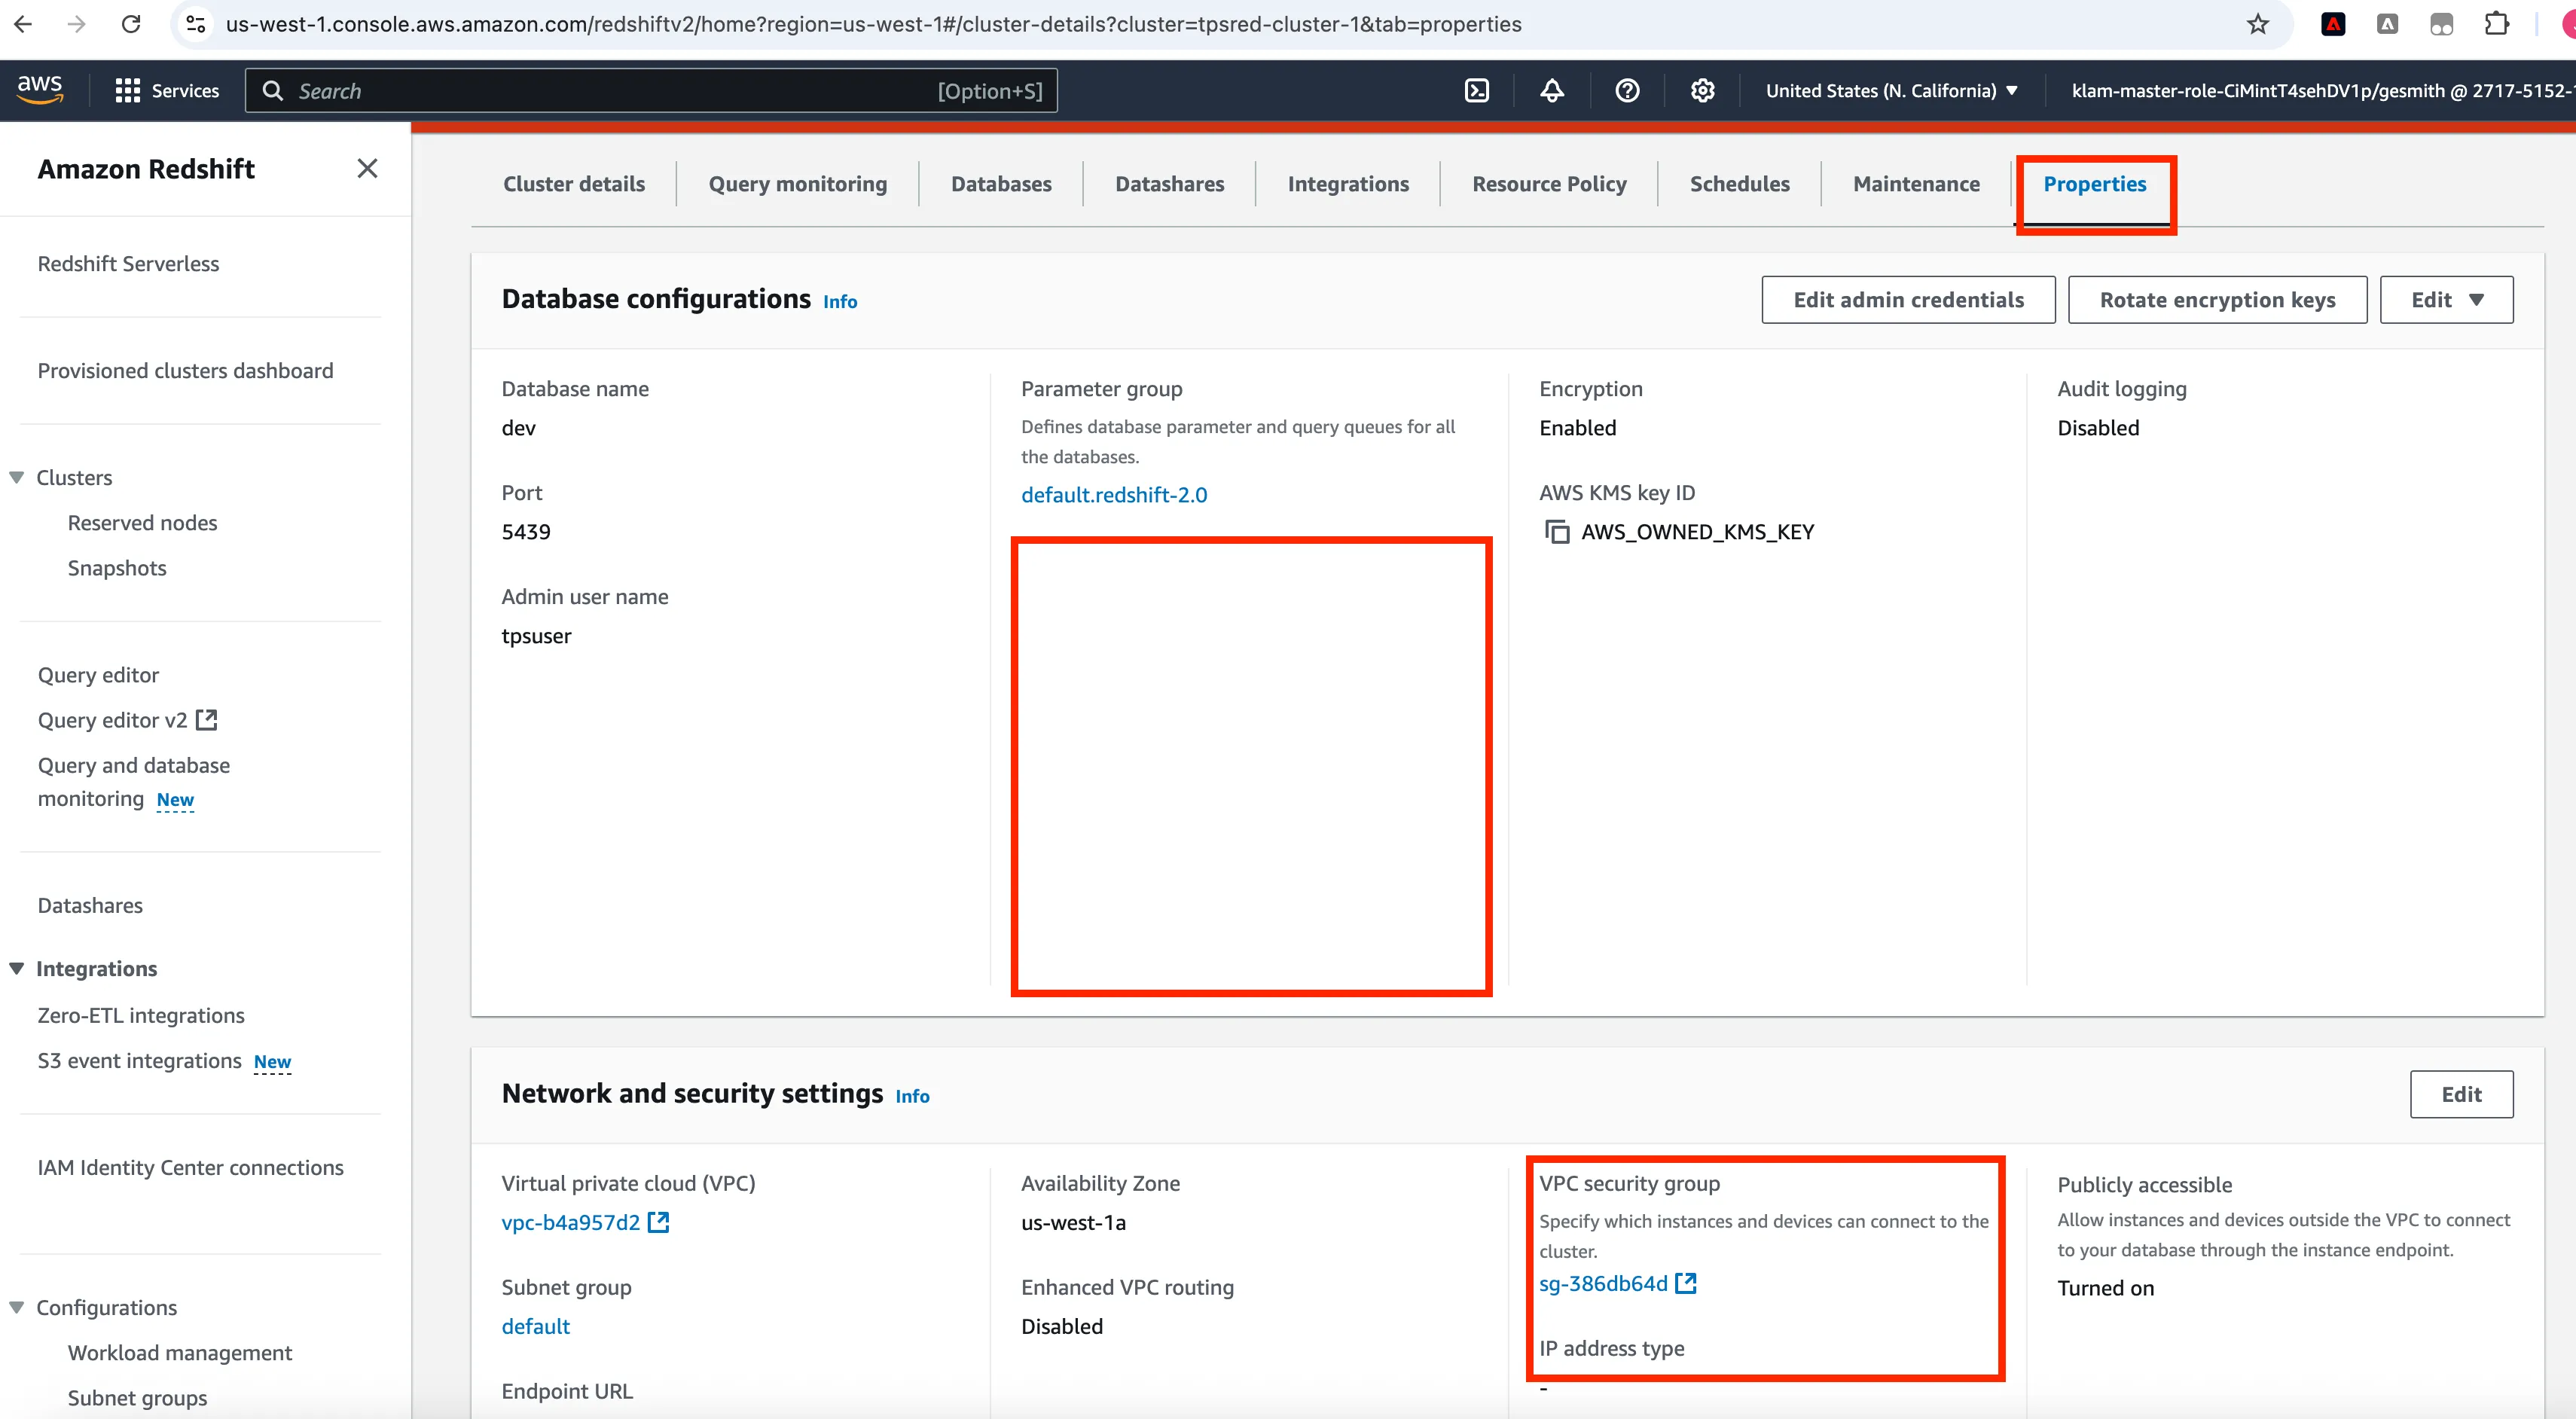Click the browser address bar URL
Viewport: 2576px width, 1419px height.
(873, 24)
